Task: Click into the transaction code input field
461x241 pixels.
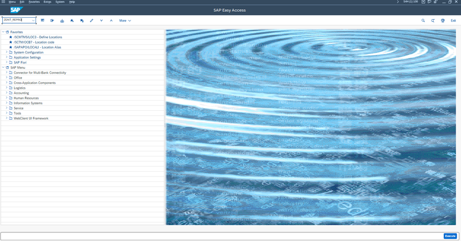Action: [16, 20]
